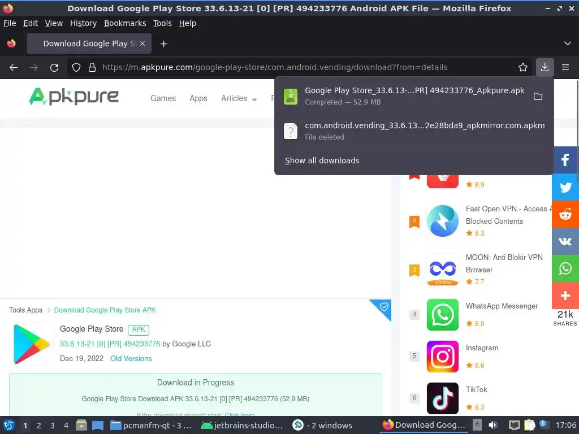Click the WhatsApp Messenger app icon
Image resolution: width=579 pixels, height=434 pixels.
click(x=442, y=314)
